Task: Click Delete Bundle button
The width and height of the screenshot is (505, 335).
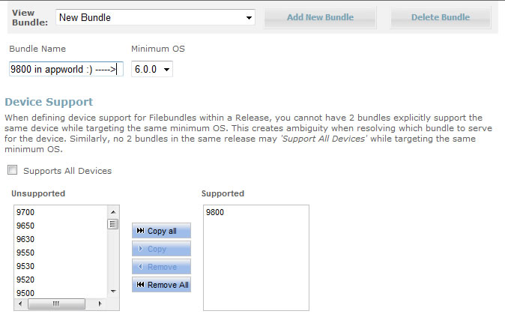Action: pyautogui.click(x=440, y=17)
